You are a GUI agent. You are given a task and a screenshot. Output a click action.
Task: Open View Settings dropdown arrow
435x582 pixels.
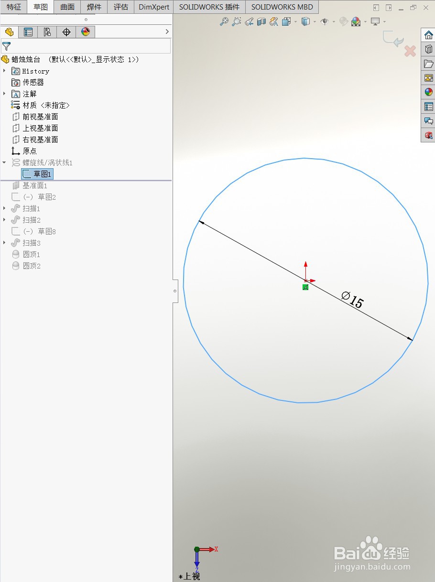[x=384, y=22]
